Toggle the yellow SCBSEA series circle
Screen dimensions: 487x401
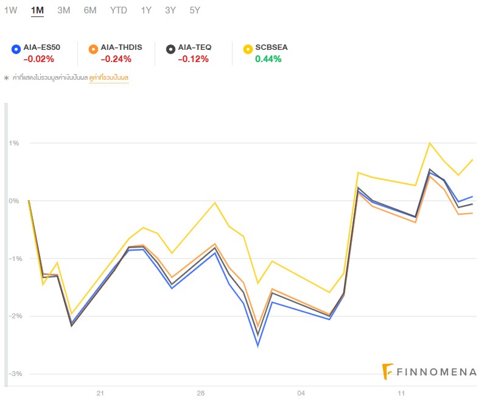[x=248, y=48]
